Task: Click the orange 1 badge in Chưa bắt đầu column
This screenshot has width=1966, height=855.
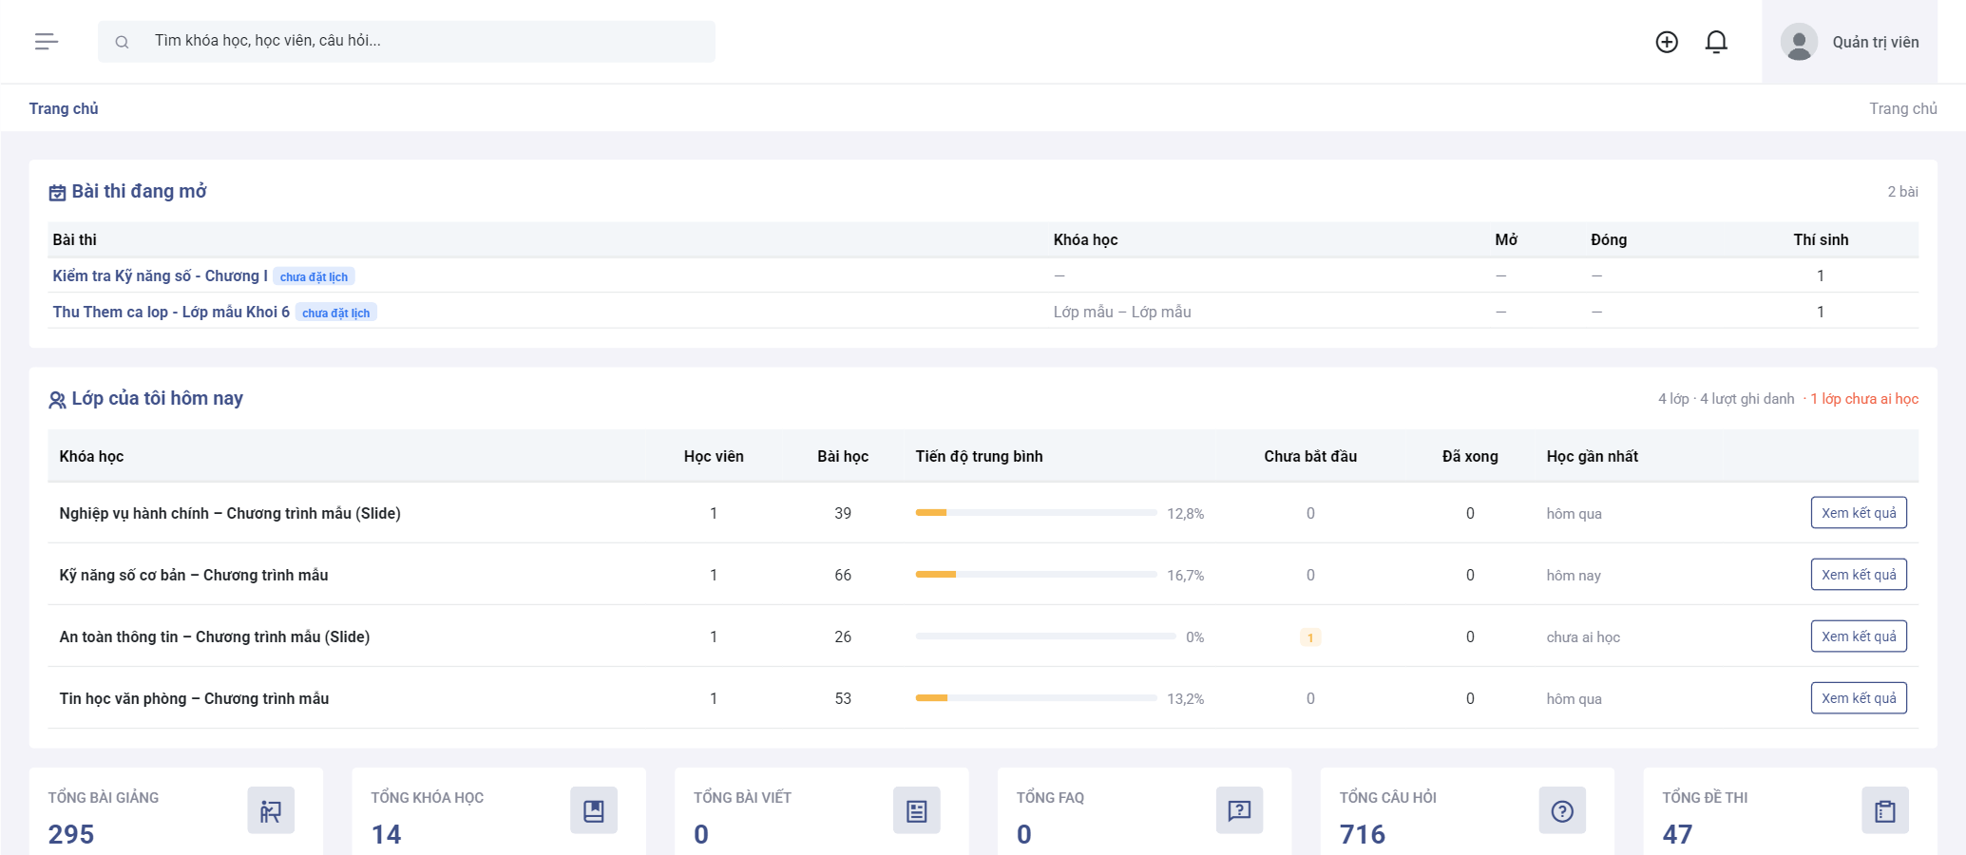Action: (x=1310, y=637)
